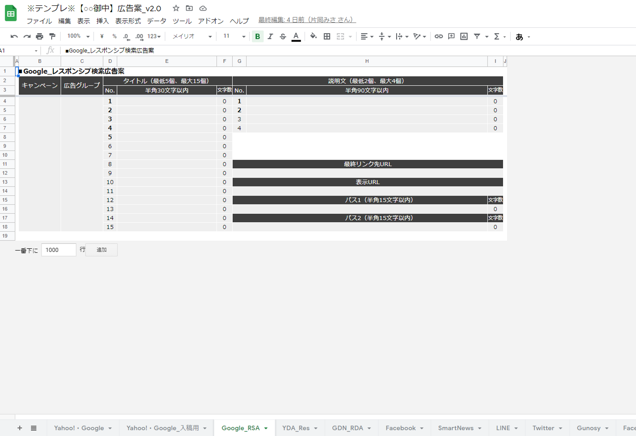The image size is (636, 436).
Task: Open the all sheets list icon
Action: click(x=34, y=428)
